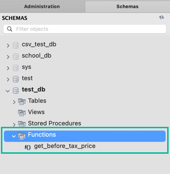Image resolution: width=170 pixels, height=174 pixels.
Task: Click the search magnifier icon
Action: [x=9, y=29]
